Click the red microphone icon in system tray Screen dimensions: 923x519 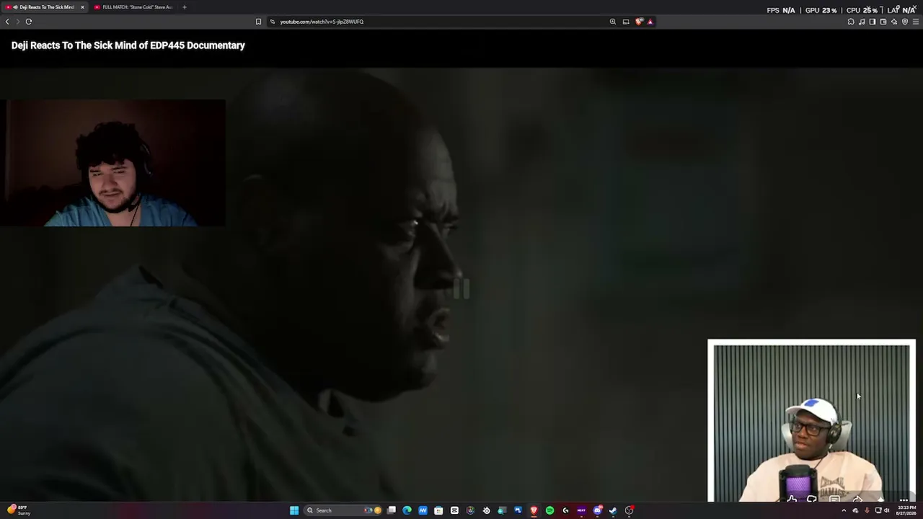tap(867, 510)
